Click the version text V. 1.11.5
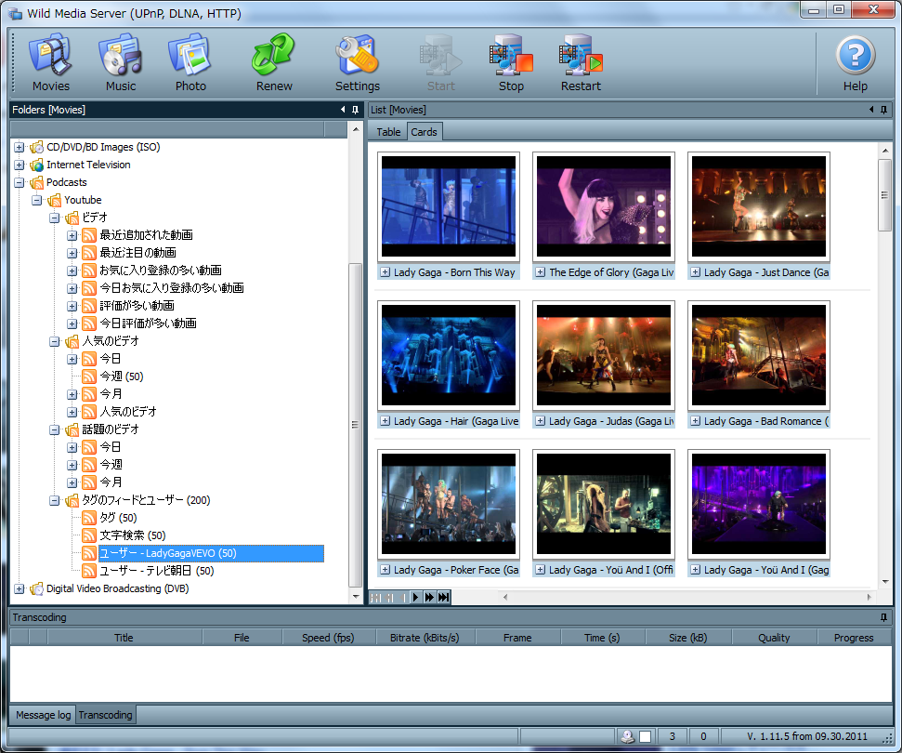This screenshot has height=753, width=902. [806, 735]
